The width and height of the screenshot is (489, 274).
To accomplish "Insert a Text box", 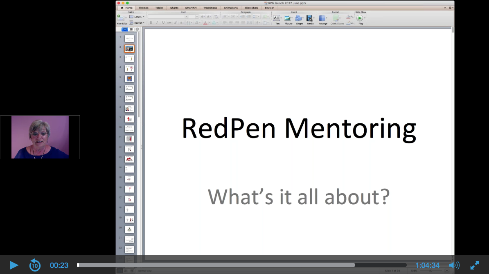I will [x=277, y=19].
